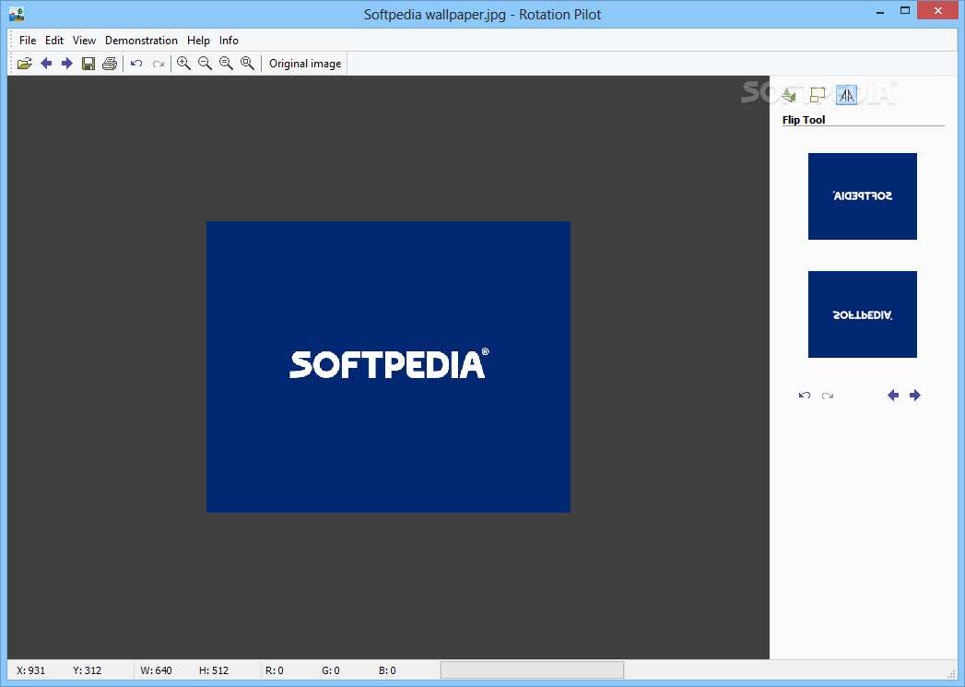Viewport: 965px width, 687px height.
Task: Open the Demonstration menu
Action: 141,41
